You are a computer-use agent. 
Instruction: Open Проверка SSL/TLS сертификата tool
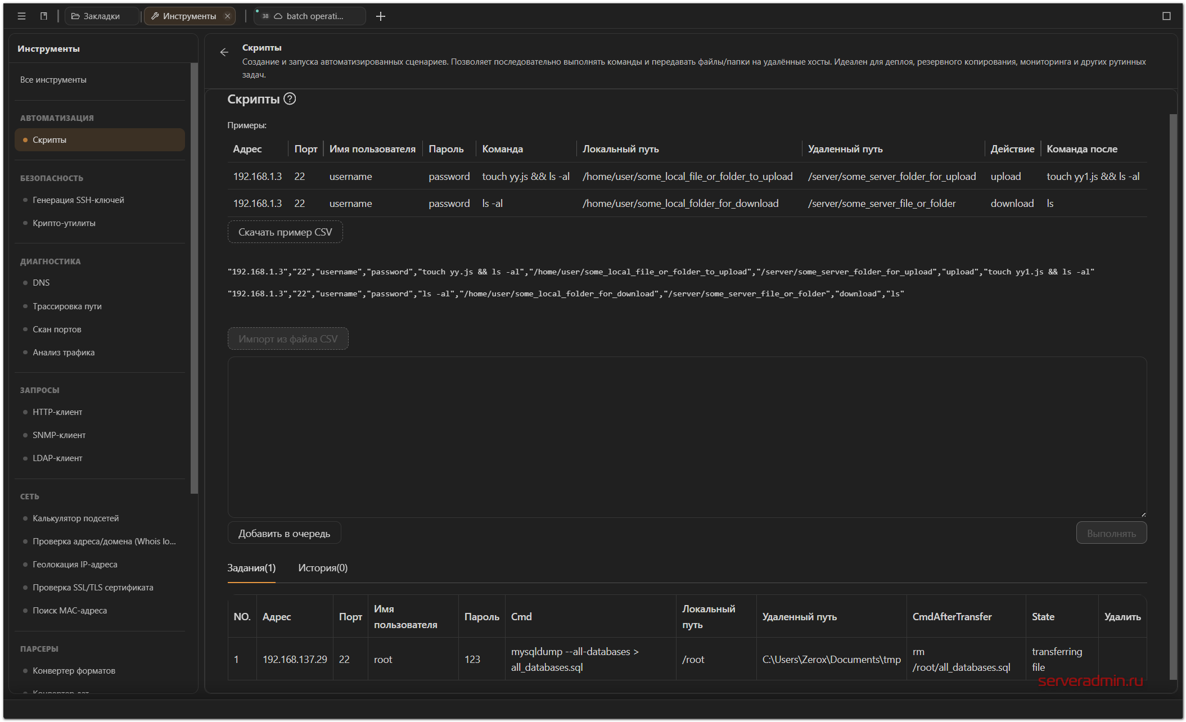coord(100,588)
